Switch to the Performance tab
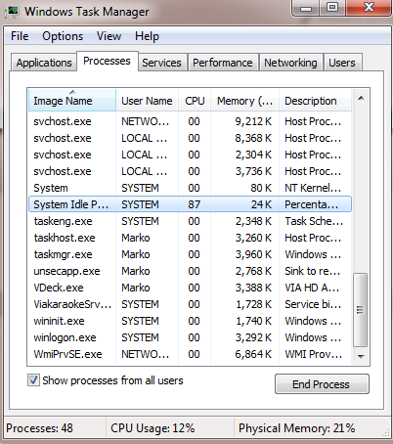This screenshot has height=444, width=393. pos(223,63)
